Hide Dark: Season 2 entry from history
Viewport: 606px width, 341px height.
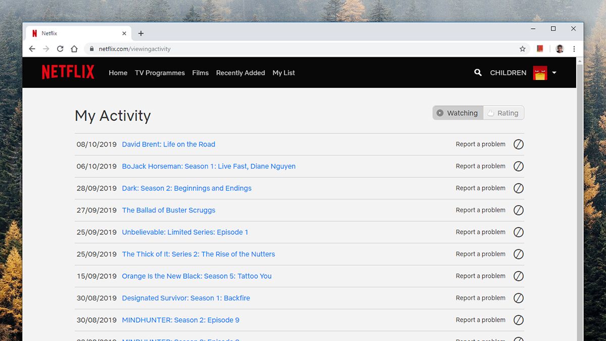(x=519, y=188)
